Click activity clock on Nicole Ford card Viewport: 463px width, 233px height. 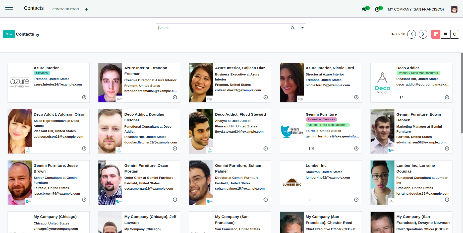pyautogui.click(x=356, y=97)
